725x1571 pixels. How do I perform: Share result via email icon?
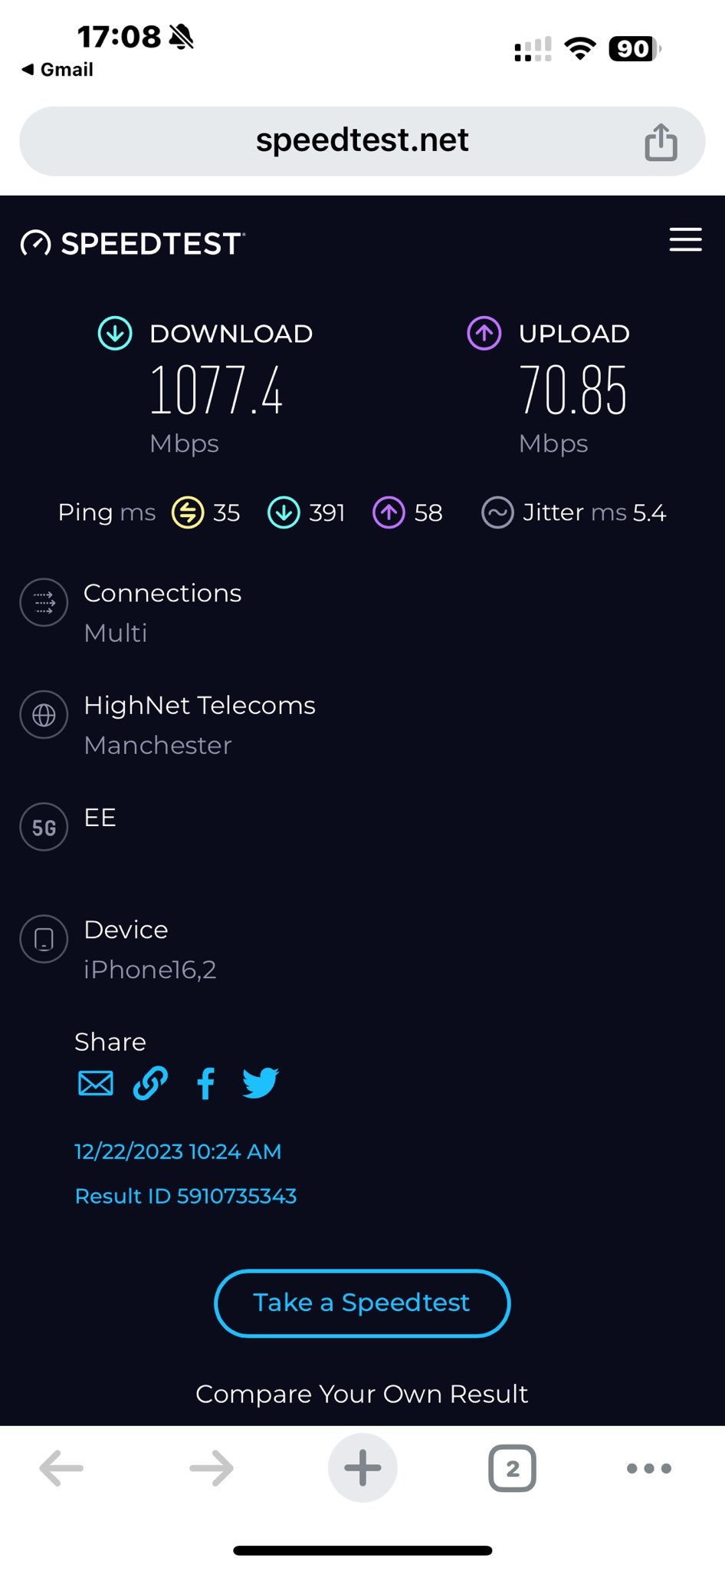tap(96, 1083)
